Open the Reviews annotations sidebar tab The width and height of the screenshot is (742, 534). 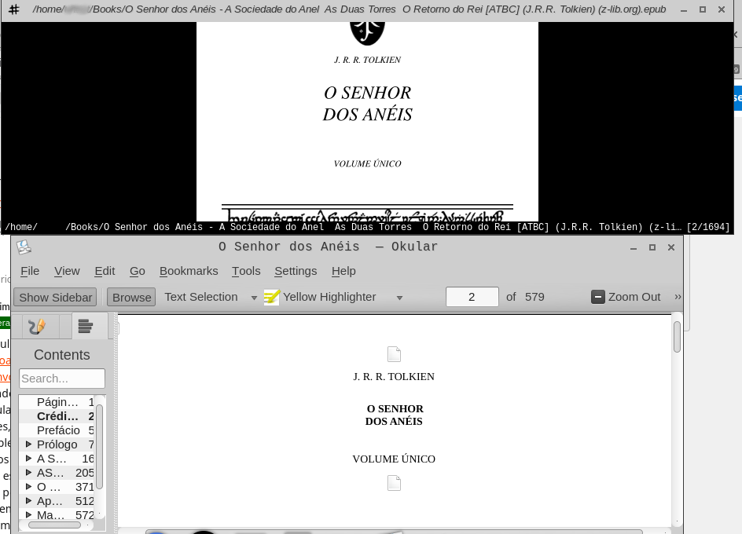click(x=36, y=327)
